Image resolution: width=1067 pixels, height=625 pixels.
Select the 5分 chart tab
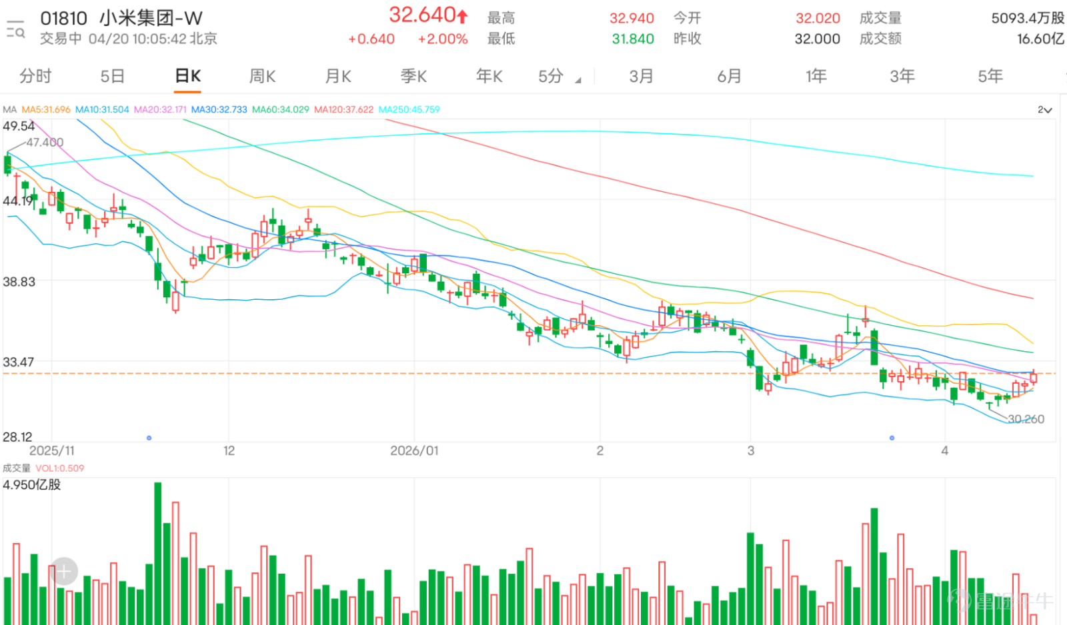click(551, 76)
